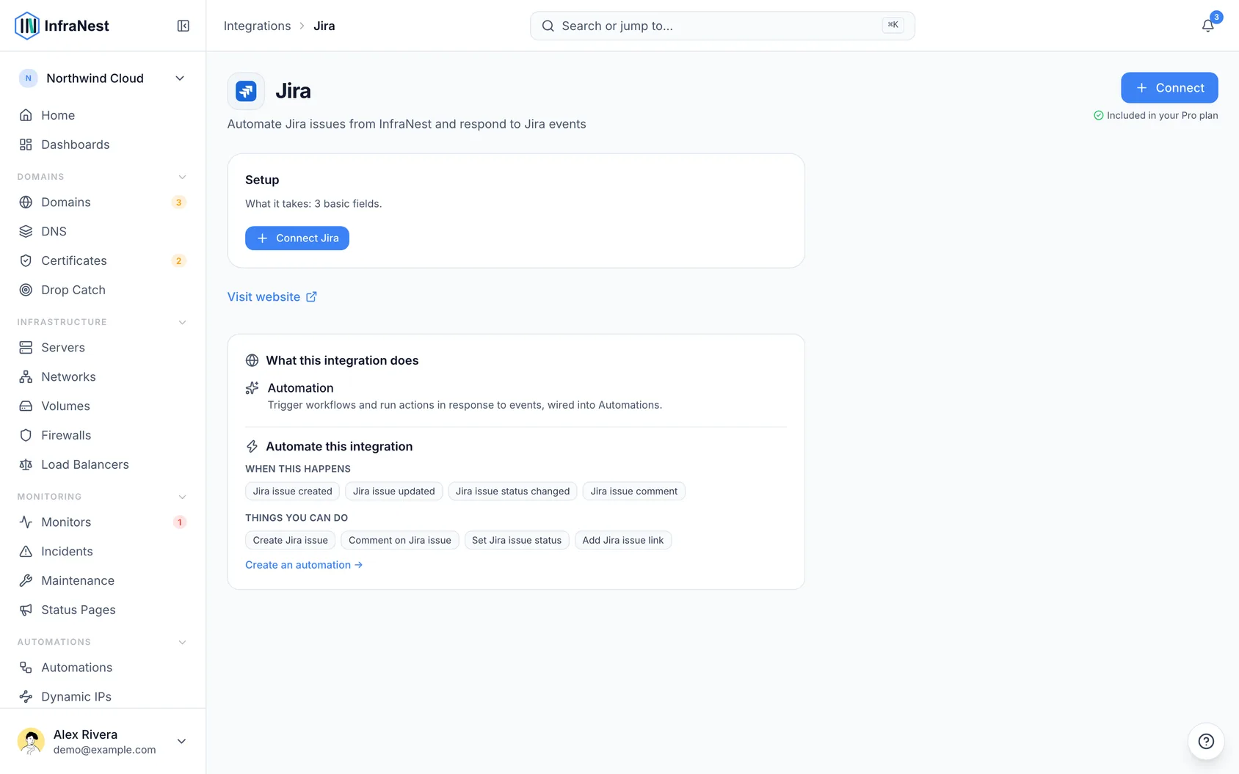
Task: Go to Networks in the sidebar
Action: click(103, 376)
